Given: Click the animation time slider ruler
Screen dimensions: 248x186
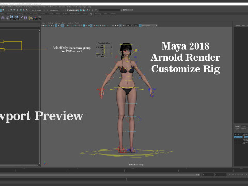Looking at the screenshot, I should point(124,169).
